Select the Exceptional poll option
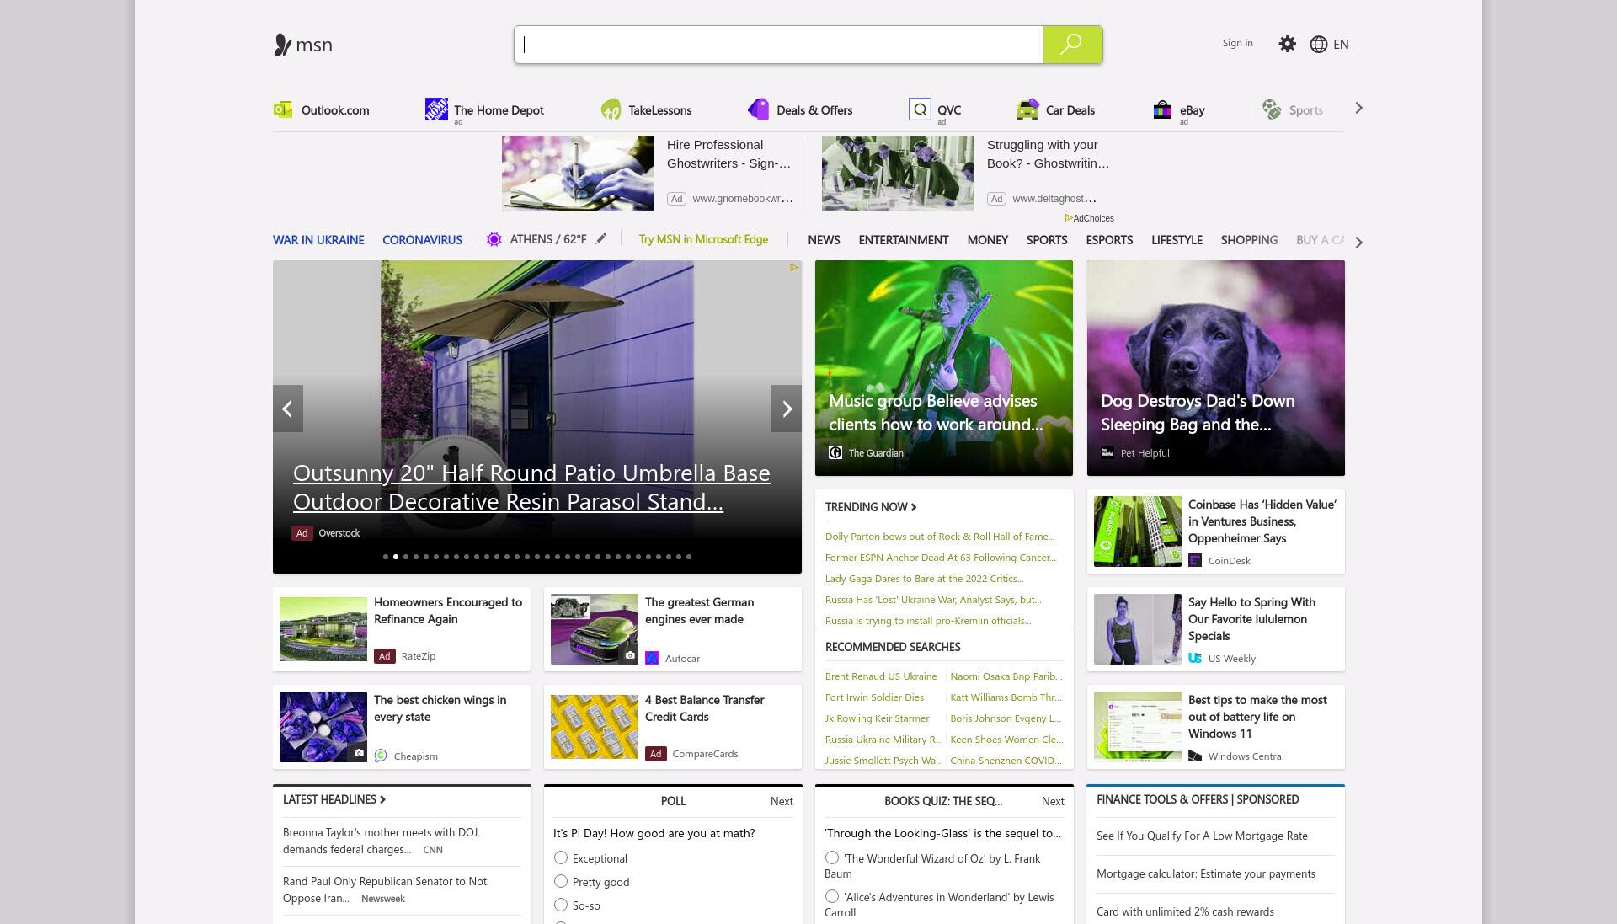1617x924 pixels. coord(561,857)
